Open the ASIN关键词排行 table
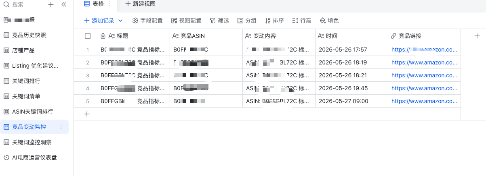The image size is (486, 176). tap(34, 112)
